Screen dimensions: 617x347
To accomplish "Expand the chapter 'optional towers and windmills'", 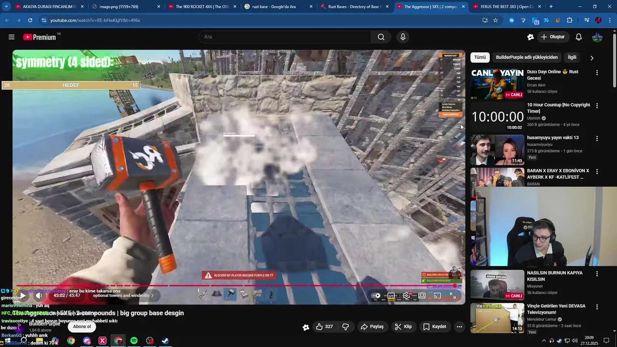I will coord(123,295).
